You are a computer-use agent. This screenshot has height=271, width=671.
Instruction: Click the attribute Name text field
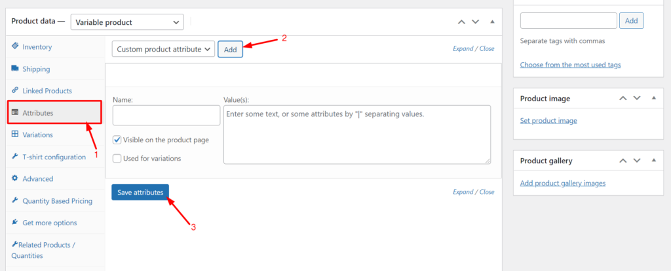point(166,116)
